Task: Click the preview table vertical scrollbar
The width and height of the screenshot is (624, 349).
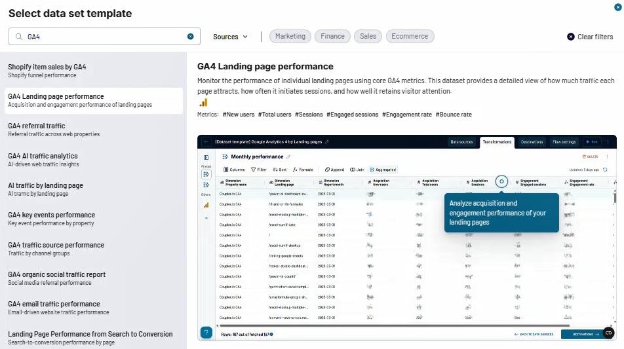Action: 614,198
